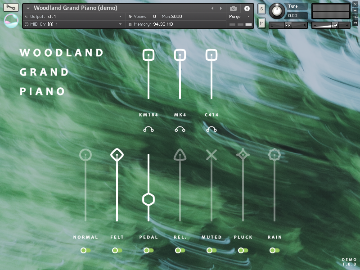Click the Max voices value 5000
Image resolution: width=360 pixels, height=270 pixels.
pos(176,16)
